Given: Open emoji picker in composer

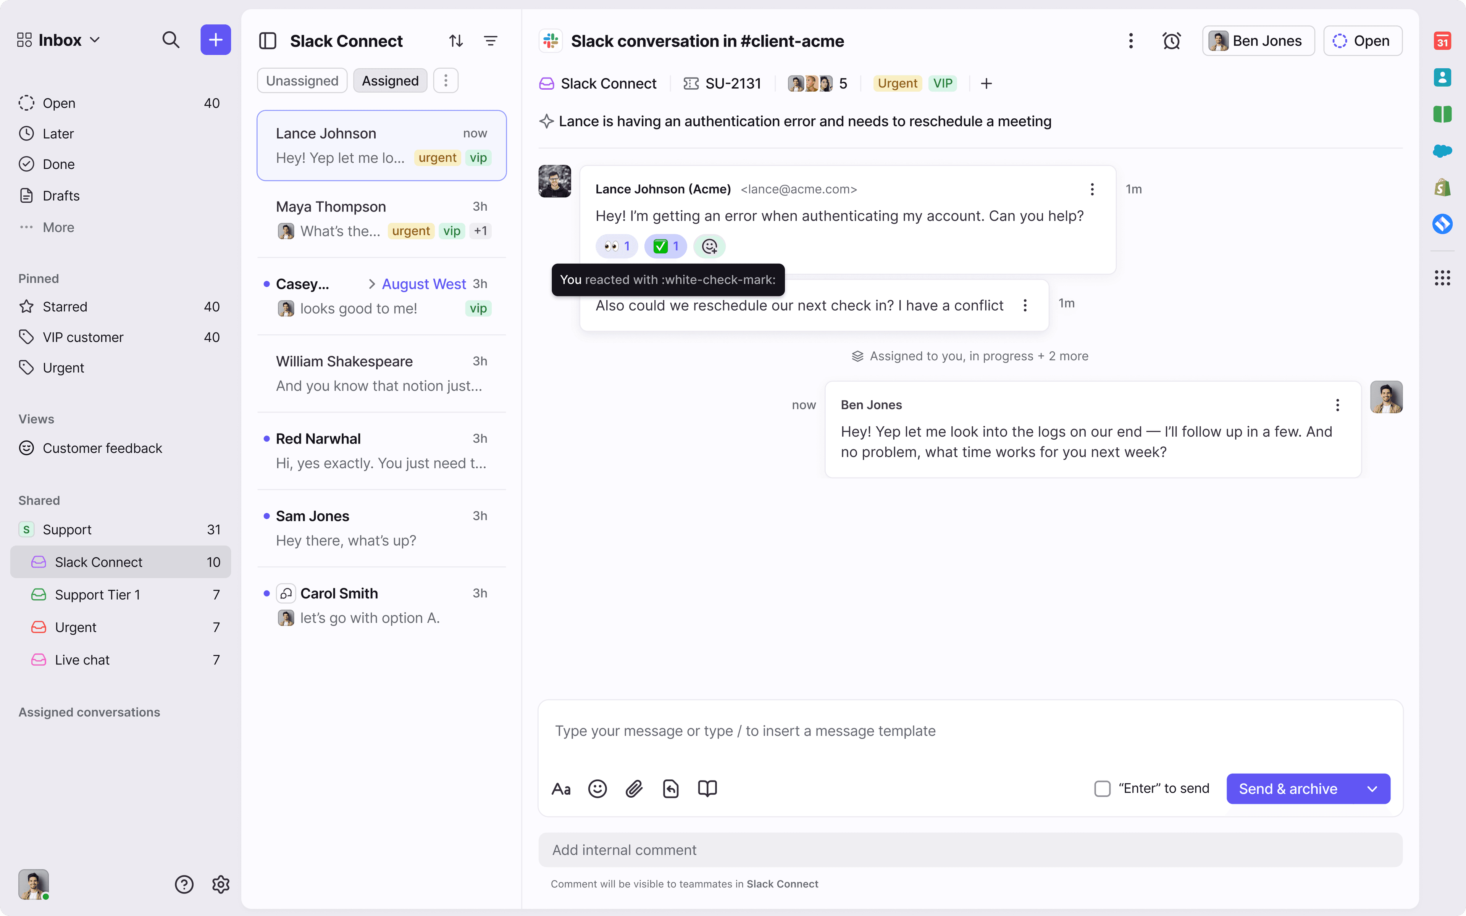Looking at the screenshot, I should 597,789.
